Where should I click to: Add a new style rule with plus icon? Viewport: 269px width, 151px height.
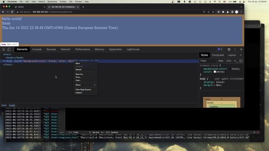point(235,61)
